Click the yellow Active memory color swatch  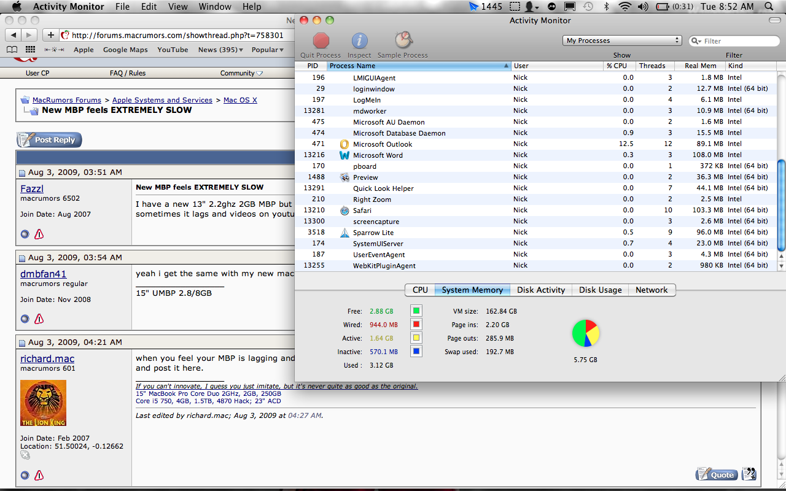tap(416, 338)
